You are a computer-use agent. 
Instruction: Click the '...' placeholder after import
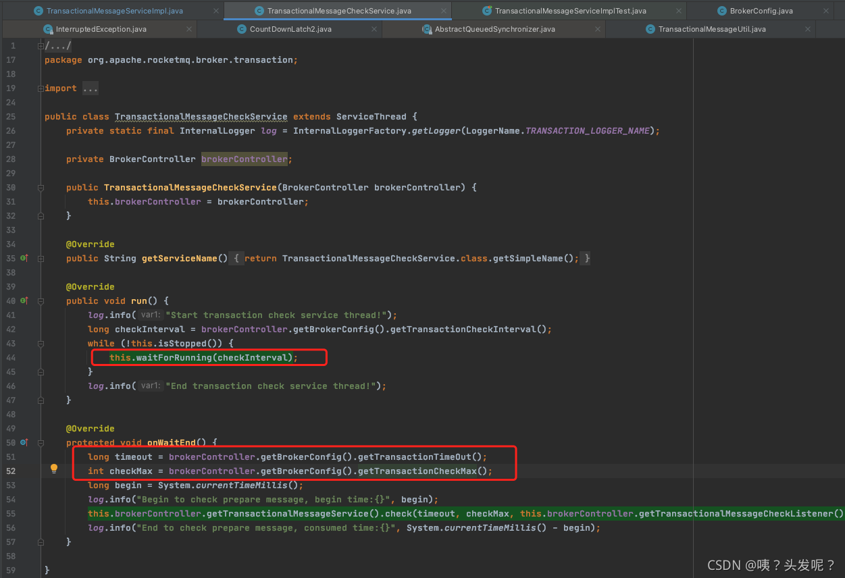point(91,88)
